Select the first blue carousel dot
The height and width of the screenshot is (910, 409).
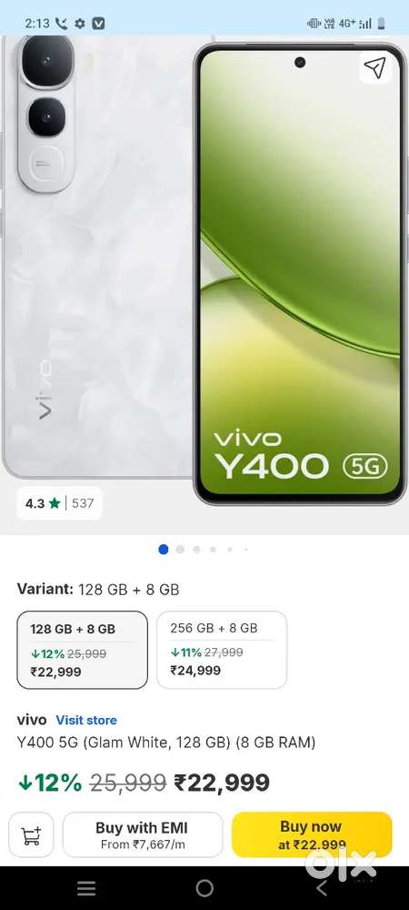point(164,549)
